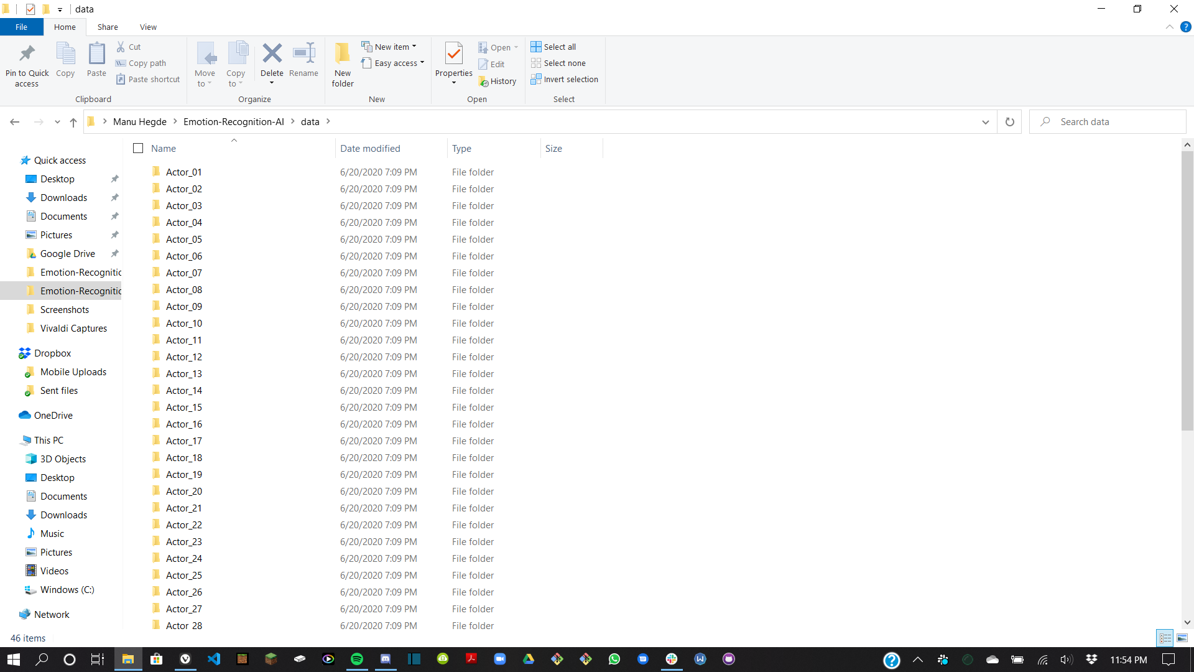Refresh the folder view in address bar

[1009, 122]
